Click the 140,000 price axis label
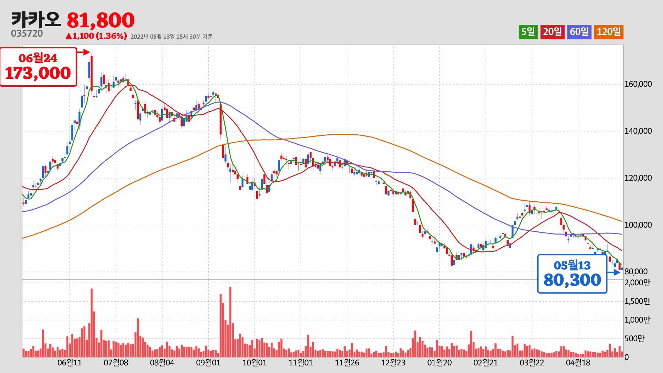 (638, 131)
